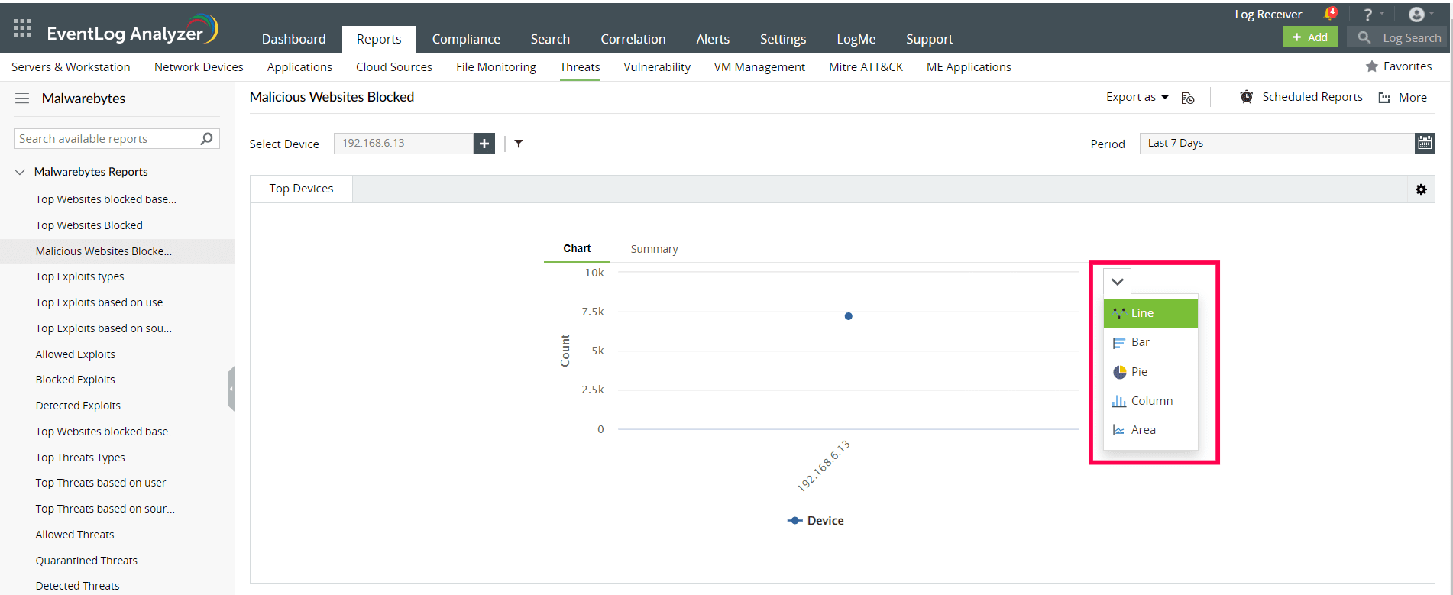1453x595 pixels.
Task: Click the Favorites star icon
Action: 1372,66
